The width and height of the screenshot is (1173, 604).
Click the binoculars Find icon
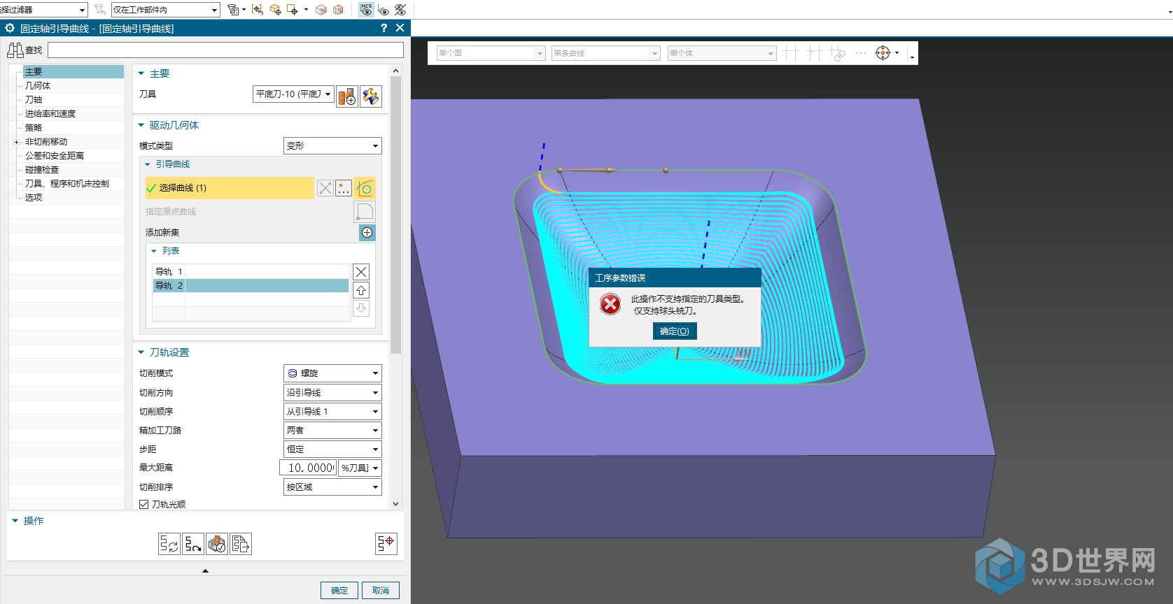[15, 50]
